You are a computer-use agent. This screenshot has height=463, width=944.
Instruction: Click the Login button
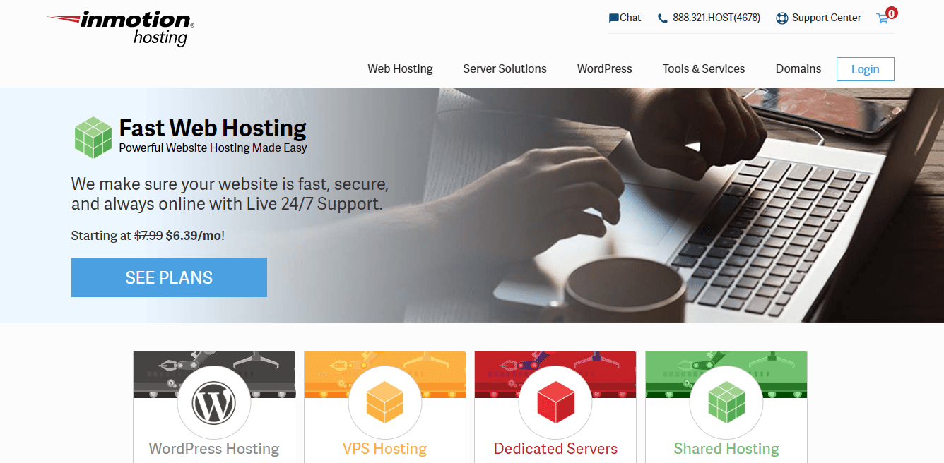865,69
